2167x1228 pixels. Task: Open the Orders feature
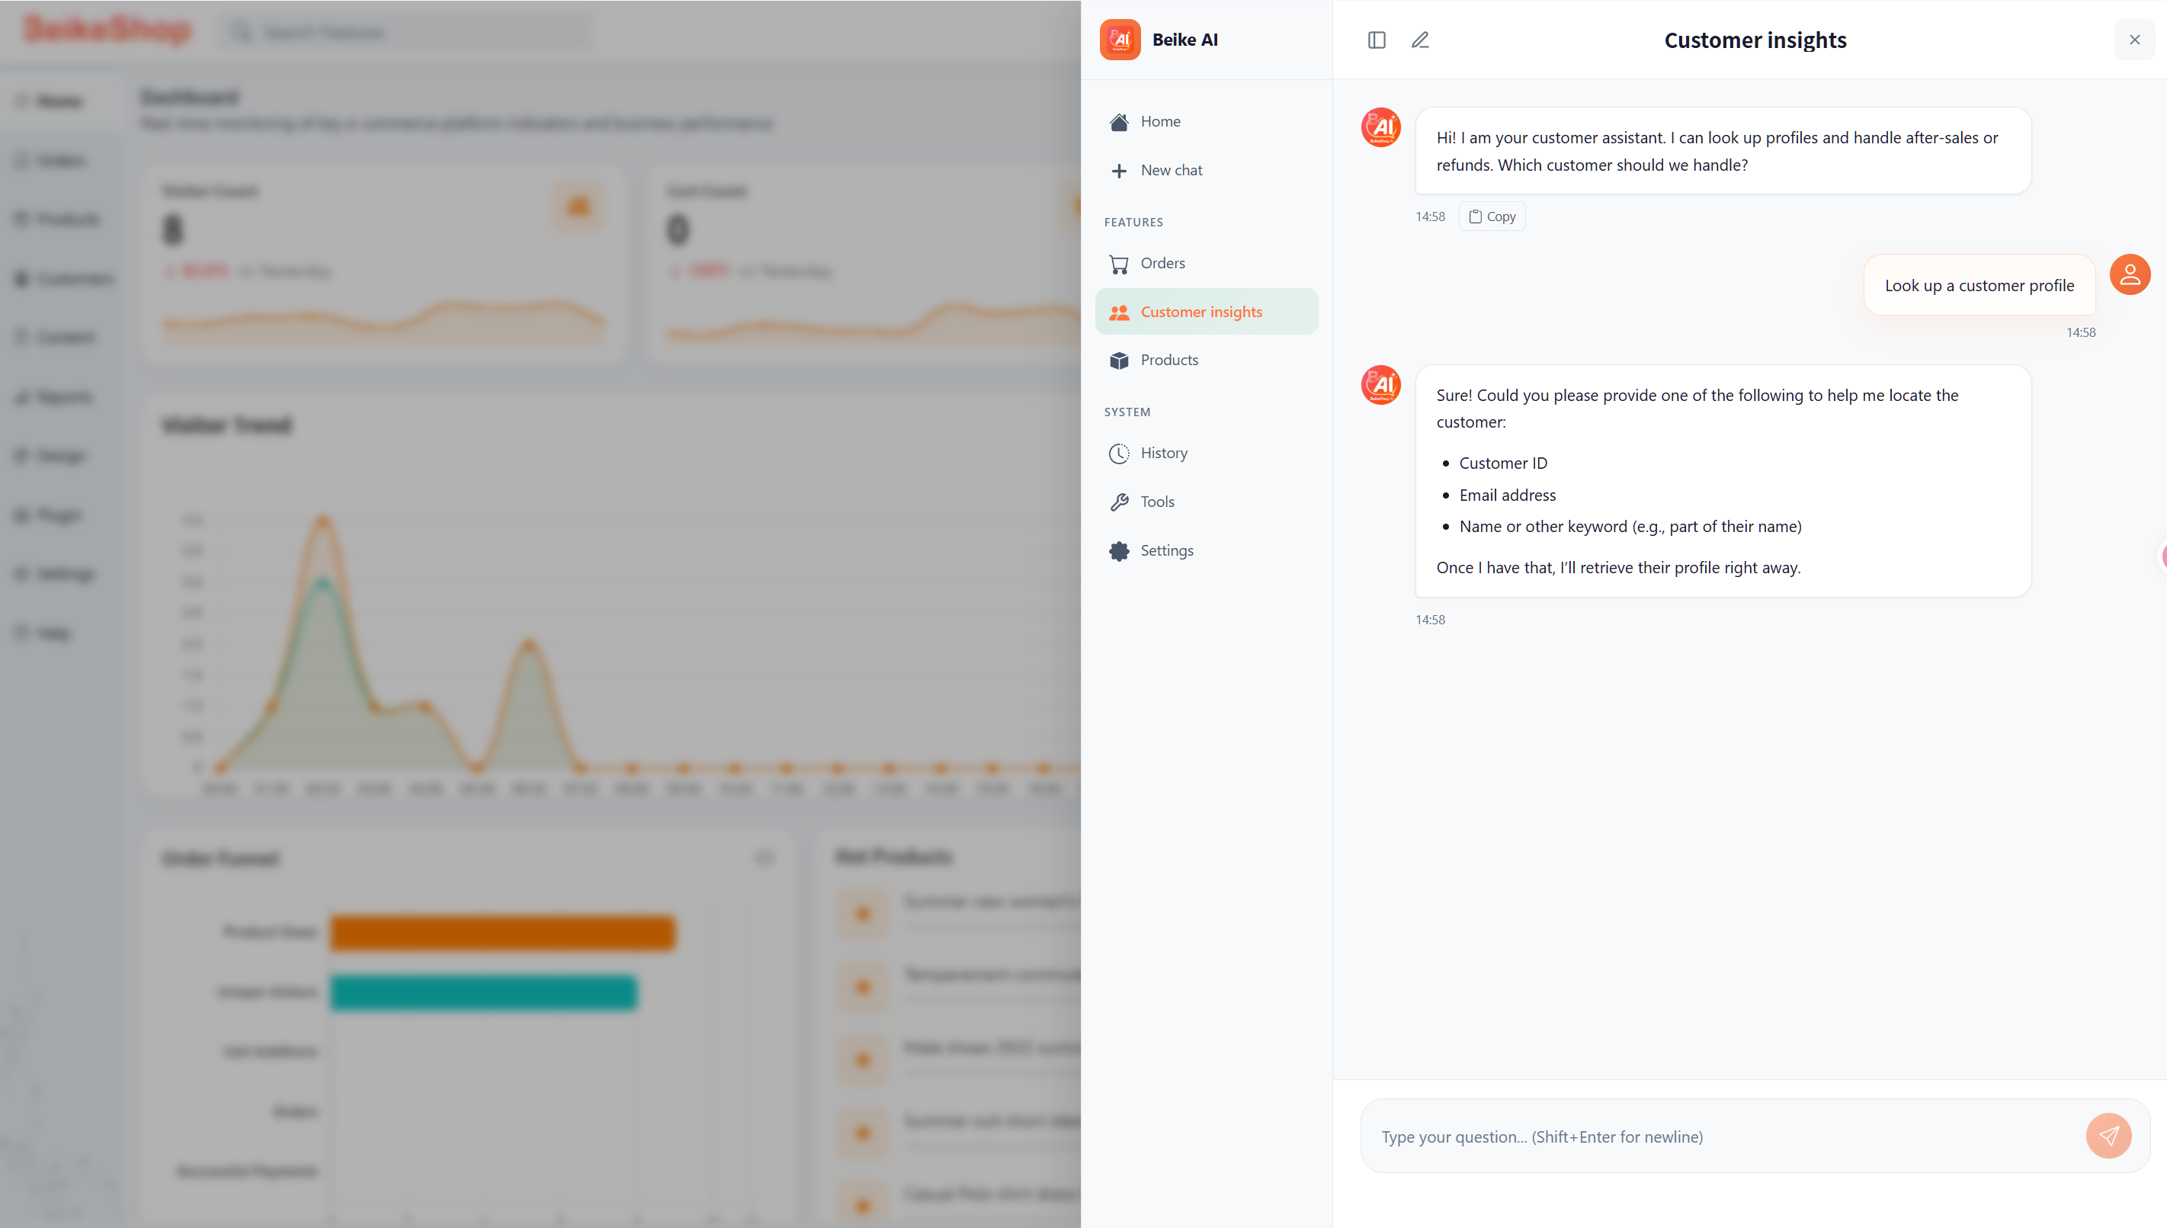tap(1207, 264)
